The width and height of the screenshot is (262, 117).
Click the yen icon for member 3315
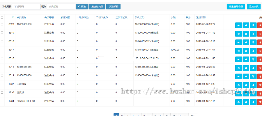(253, 68)
